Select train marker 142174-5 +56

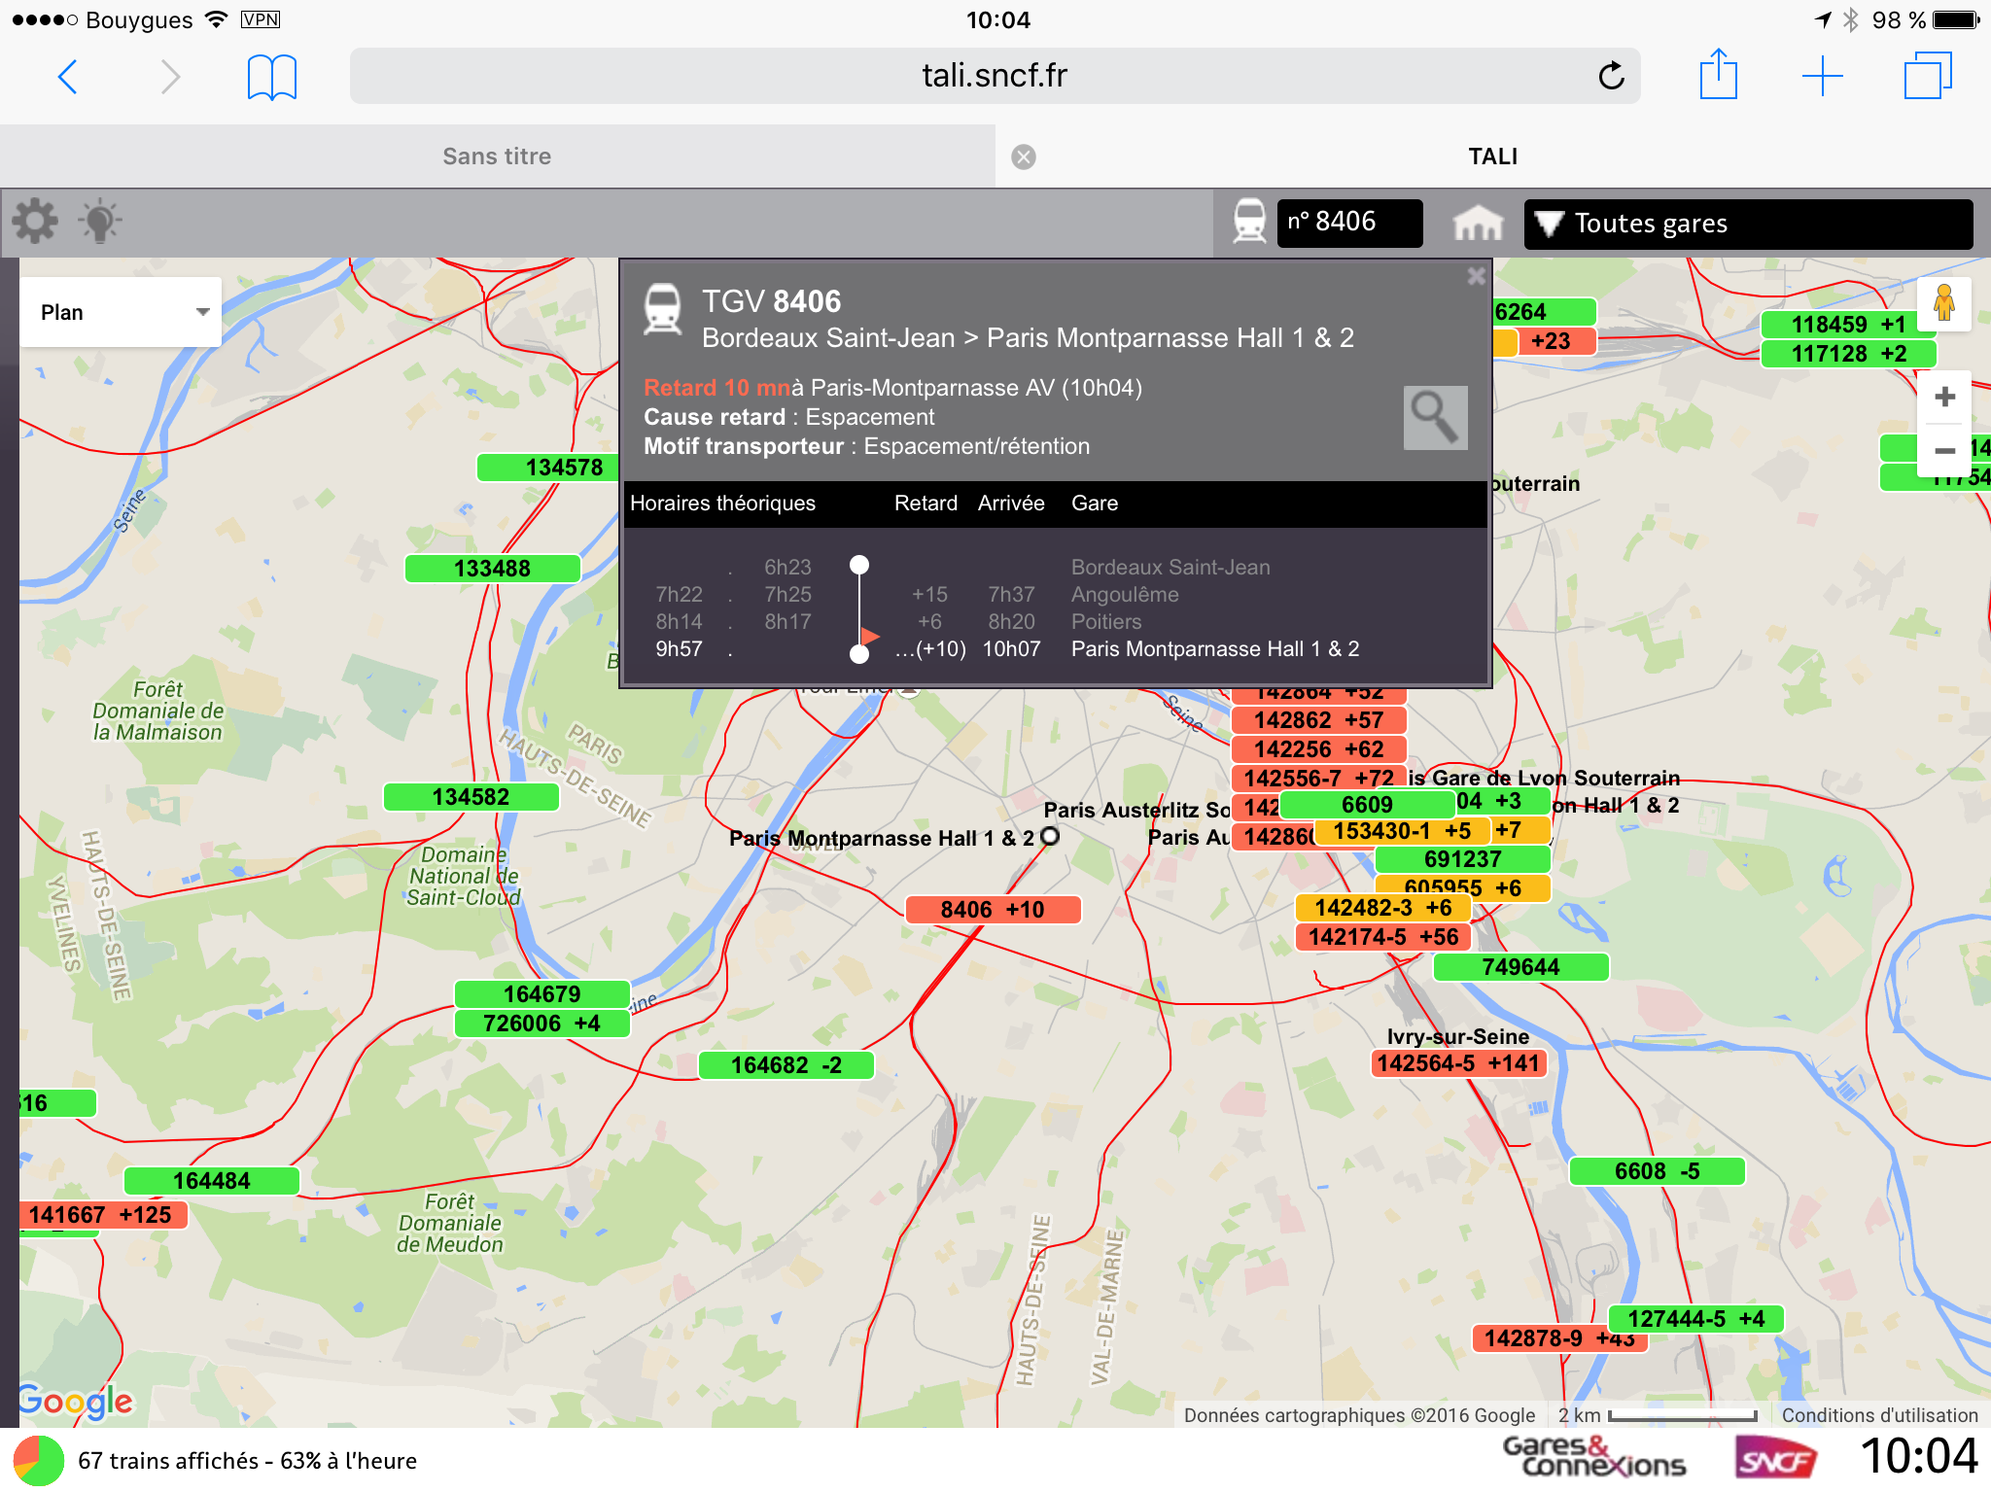tap(1382, 937)
